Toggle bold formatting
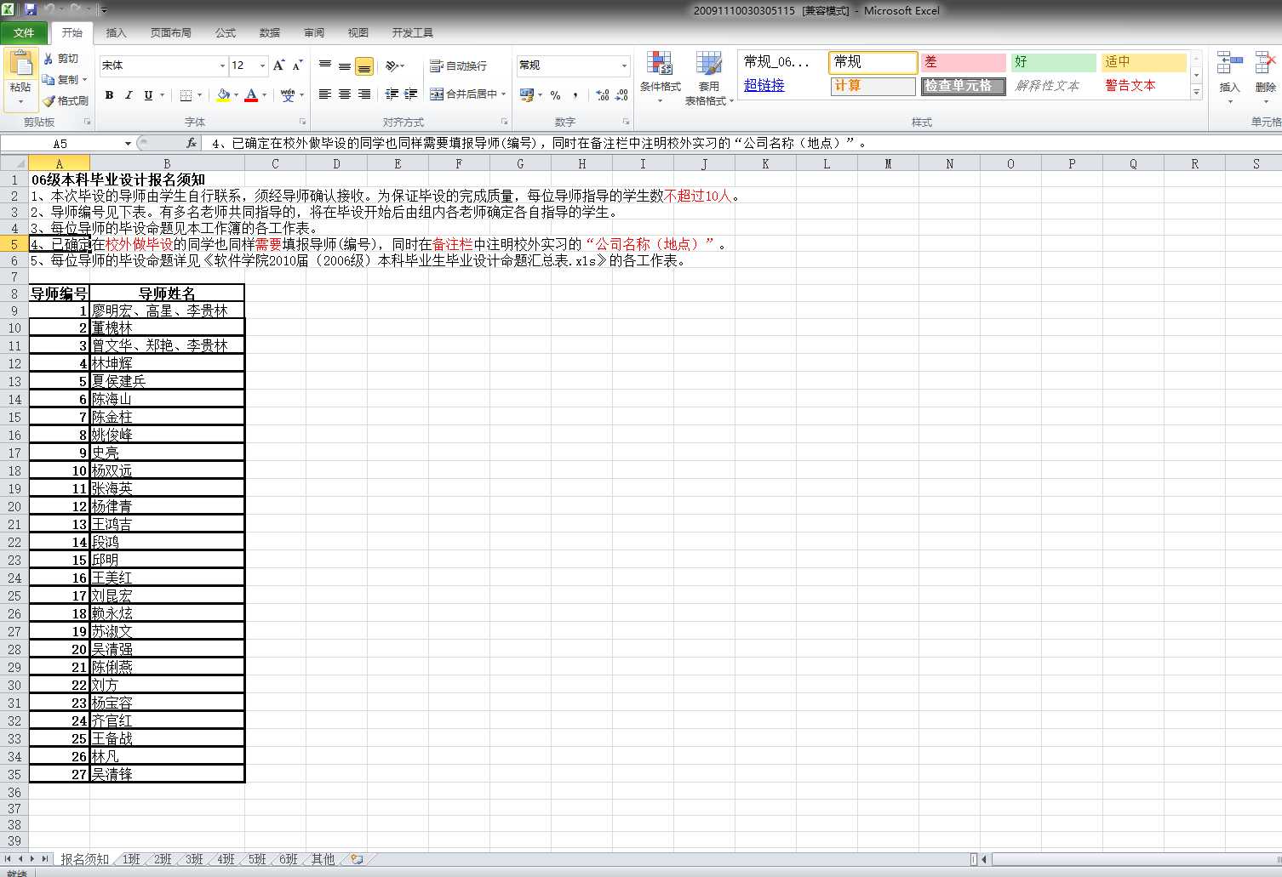Viewport: 1282px width, 877px height. click(109, 95)
